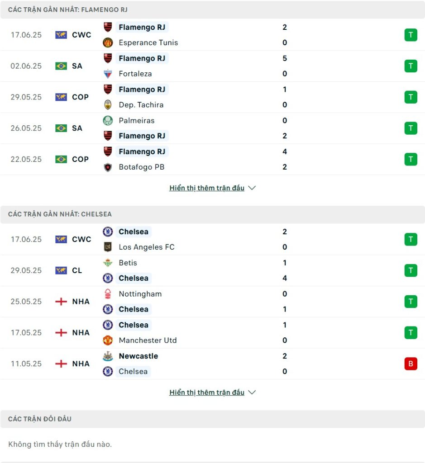Click the England flag on 25.05.25 match
This screenshot has width=425, height=463.
coord(61,302)
